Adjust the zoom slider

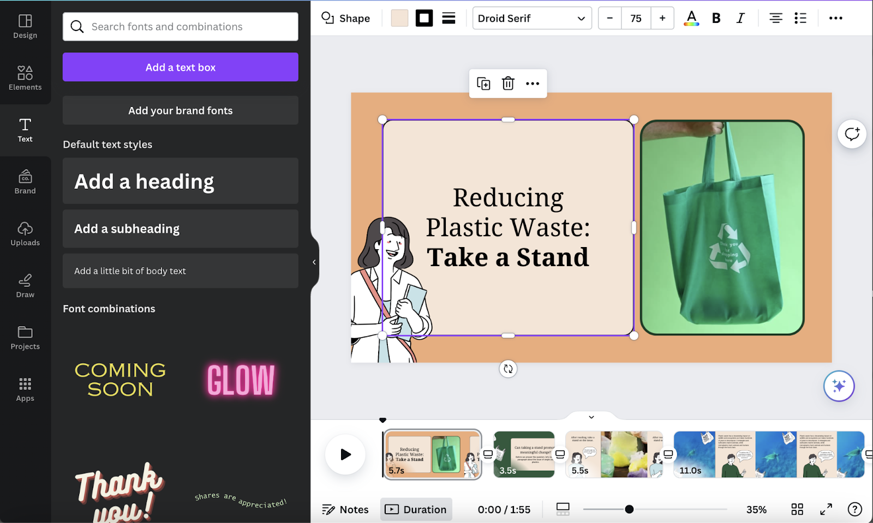630,509
